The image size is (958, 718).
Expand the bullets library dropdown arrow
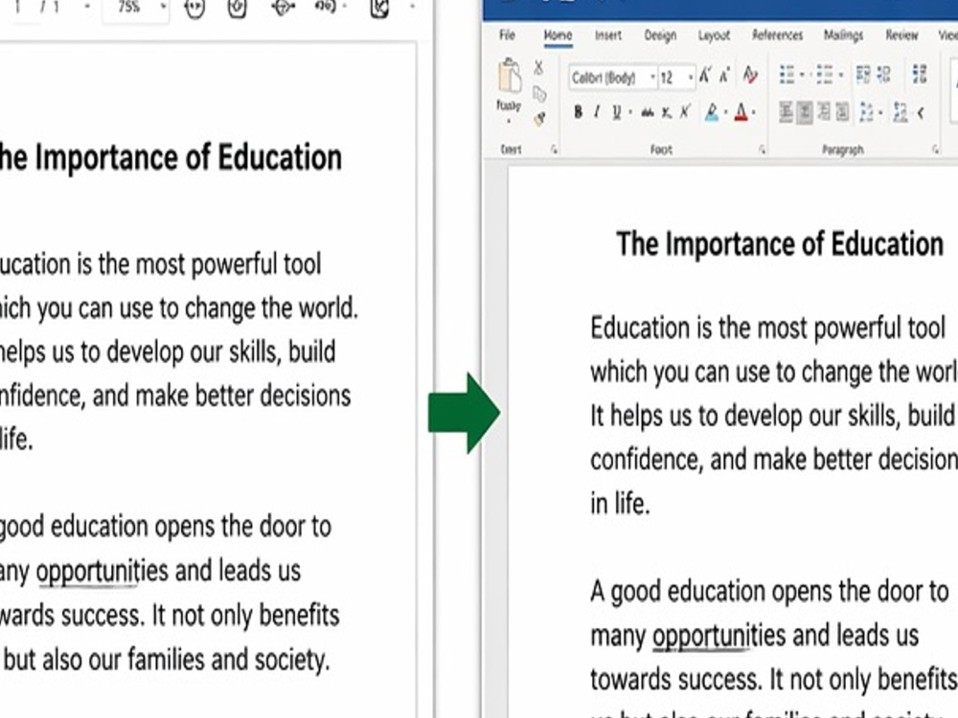click(x=802, y=75)
